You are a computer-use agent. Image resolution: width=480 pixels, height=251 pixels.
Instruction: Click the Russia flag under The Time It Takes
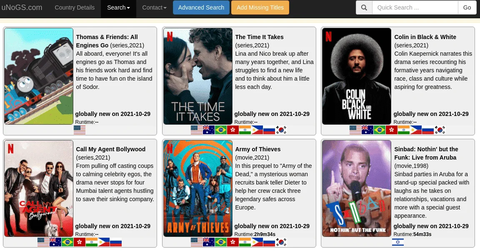point(269,130)
